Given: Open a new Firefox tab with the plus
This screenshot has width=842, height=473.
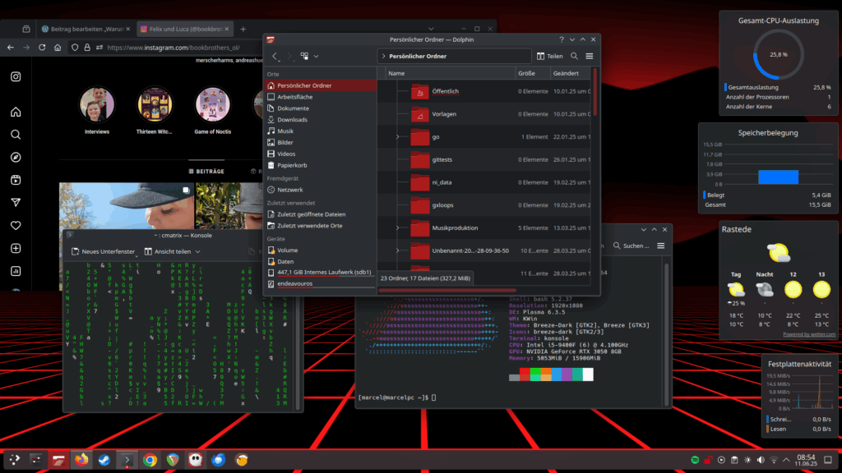Looking at the screenshot, I should click(243, 29).
